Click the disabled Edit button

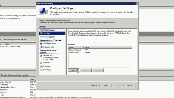pyautogui.click(x=86, y=70)
